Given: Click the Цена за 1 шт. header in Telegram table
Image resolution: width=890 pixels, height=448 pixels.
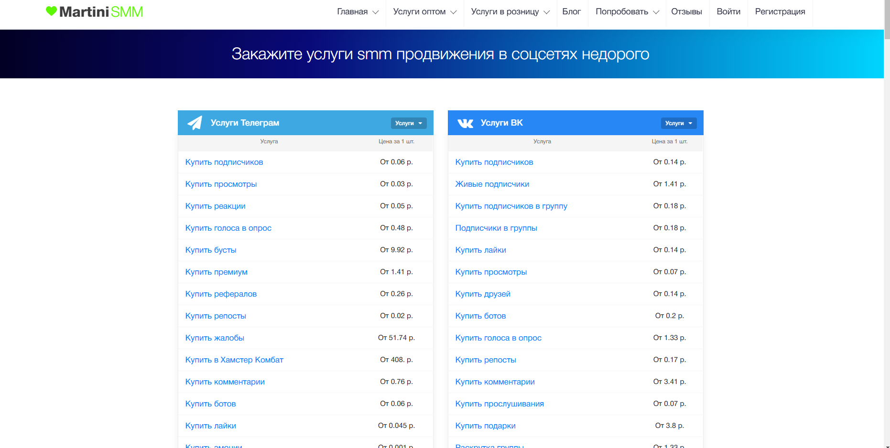Looking at the screenshot, I should tap(396, 141).
